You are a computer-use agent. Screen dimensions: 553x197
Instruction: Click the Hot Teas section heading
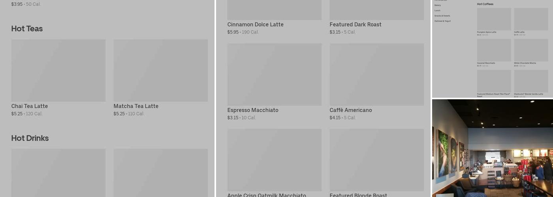27,29
